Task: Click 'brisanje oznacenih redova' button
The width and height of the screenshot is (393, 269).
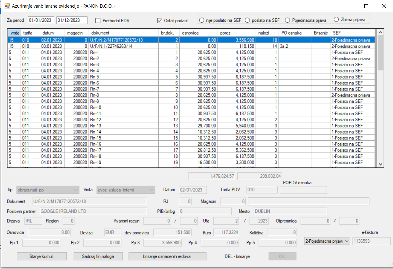Action: point(167,256)
